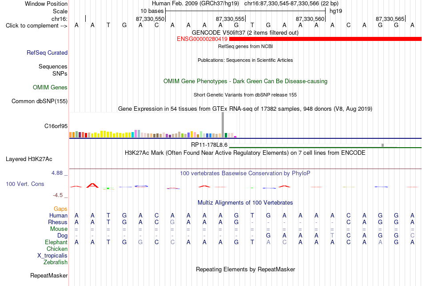422x286 pixels.
Task: Click the 87,330,550 ruler position
Action: click(150, 19)
